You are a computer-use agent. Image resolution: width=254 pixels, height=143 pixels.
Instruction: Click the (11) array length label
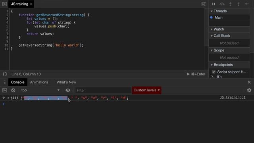click(14, 98)
